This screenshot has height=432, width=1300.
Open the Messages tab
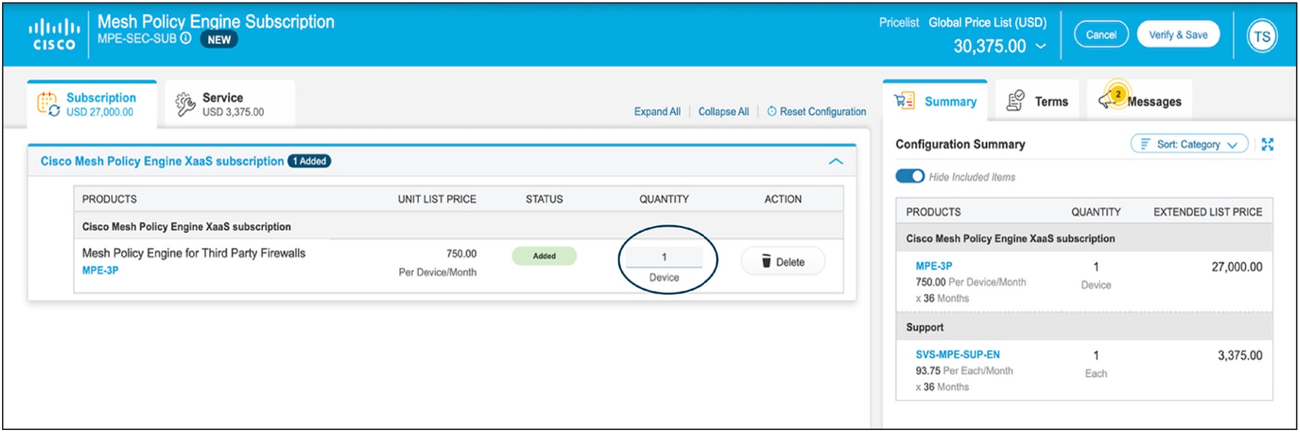(1139, 102)
